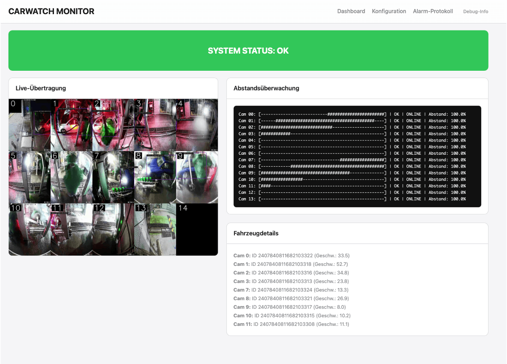Image resolution: width=507 pixels, height=364 pixels.
Task: Click the Cam 01 distance progress bar
Action: [322, 121]
